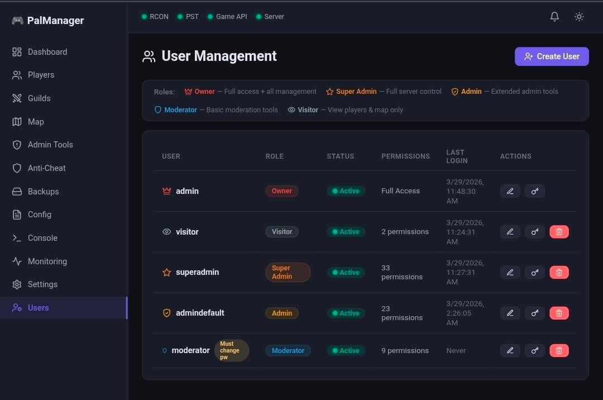Select the Guilds sidebar item
Viewport: 603px width, 400px height.
[x=39, y=98]
